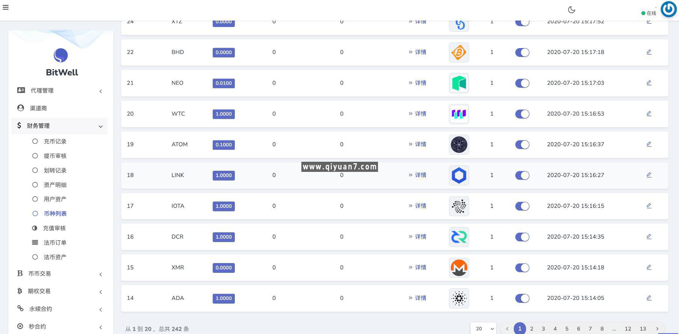Viewport: 679px width, 334px height.
Task: Open the edit pencil for the WTC row
Action: (649, 113)
